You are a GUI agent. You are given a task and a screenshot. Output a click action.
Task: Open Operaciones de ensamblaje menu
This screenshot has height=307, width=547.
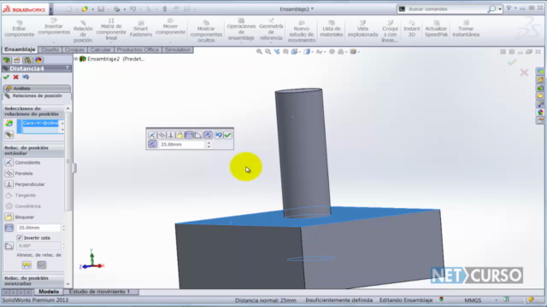(241, 30)
